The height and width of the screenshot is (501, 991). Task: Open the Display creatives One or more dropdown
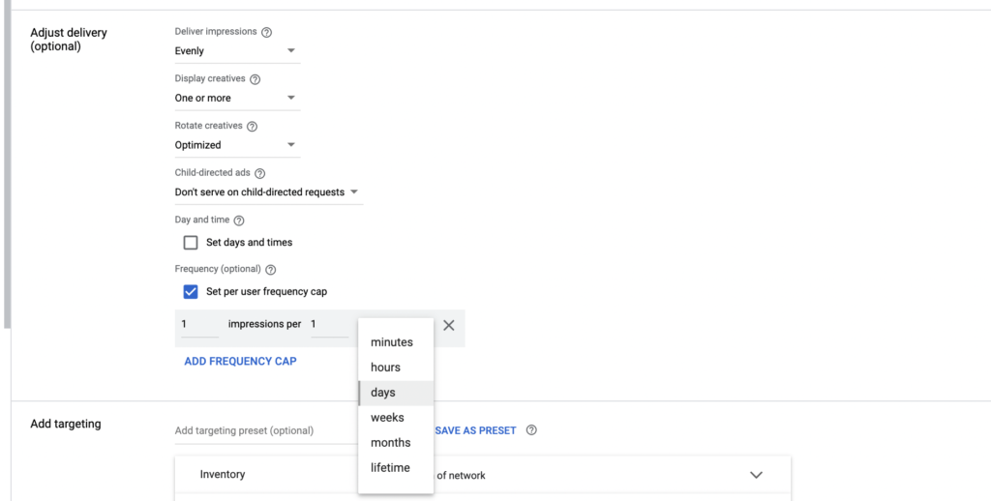pyautogui.click(x=237, y=98)
